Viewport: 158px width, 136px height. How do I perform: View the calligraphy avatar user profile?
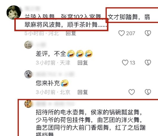(28, 45)
